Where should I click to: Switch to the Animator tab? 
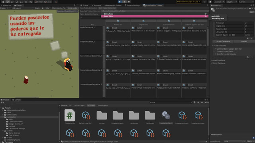(96, 5)
